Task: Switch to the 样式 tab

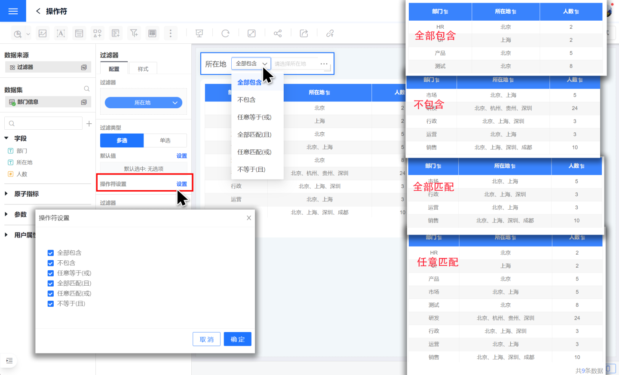Action: tap(143, 69)
